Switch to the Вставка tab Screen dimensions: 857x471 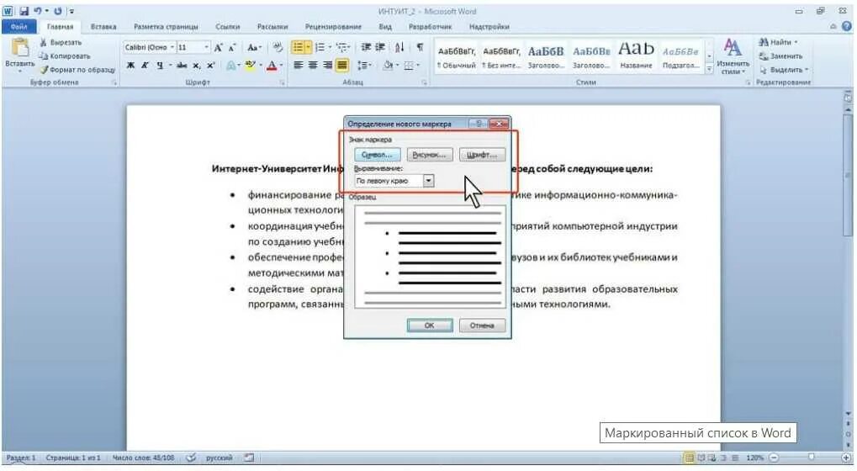[103, 26]
